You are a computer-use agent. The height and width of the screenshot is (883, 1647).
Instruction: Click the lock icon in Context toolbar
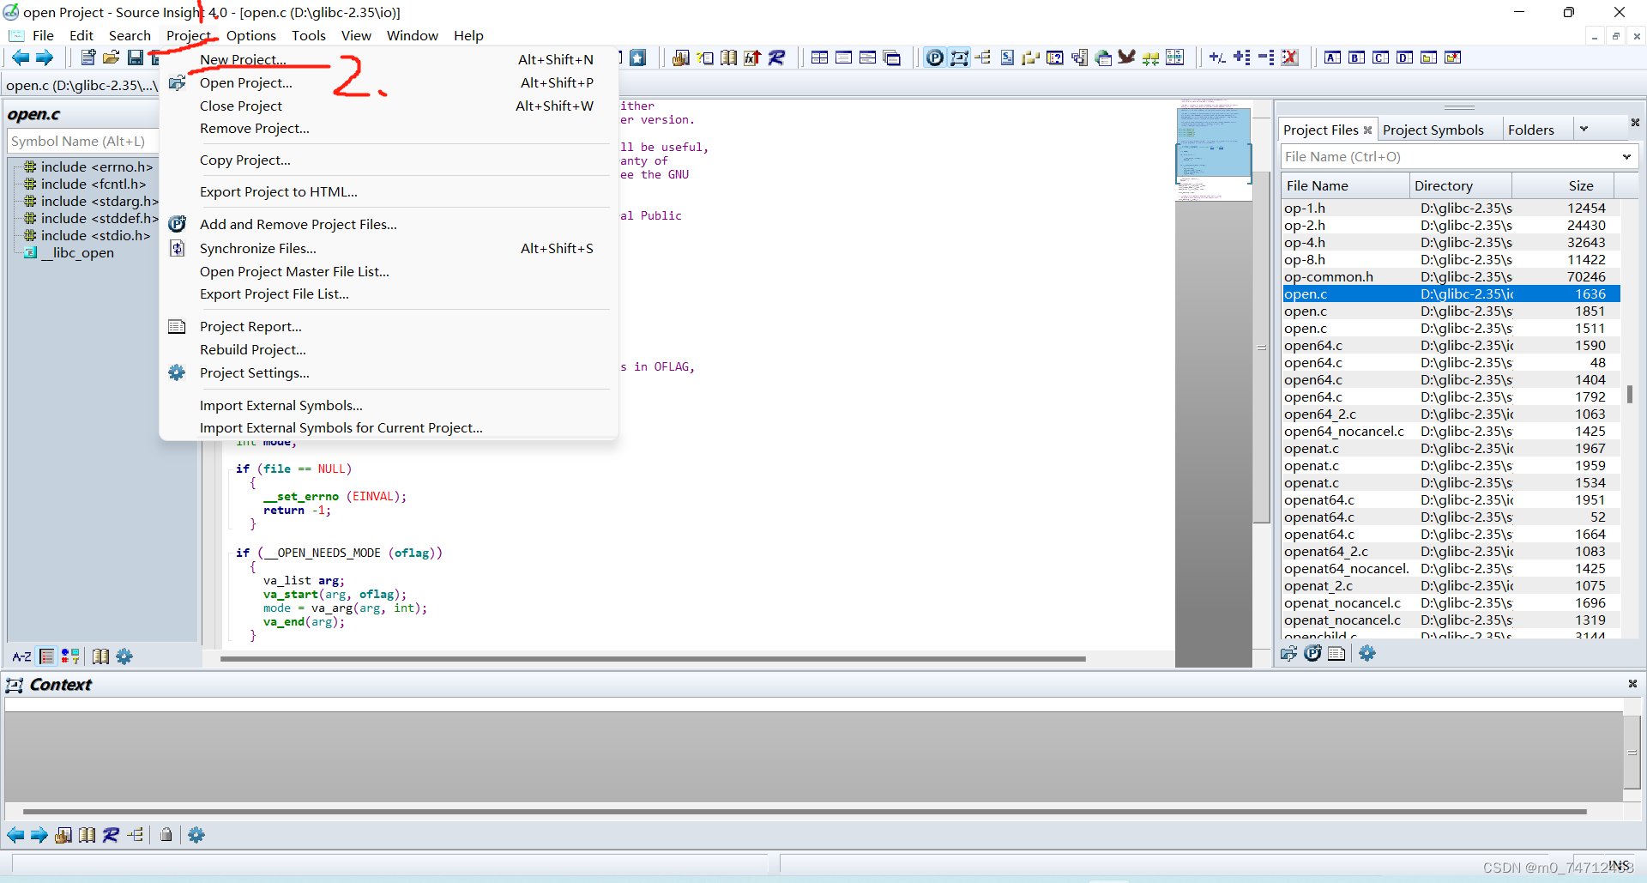166,835
